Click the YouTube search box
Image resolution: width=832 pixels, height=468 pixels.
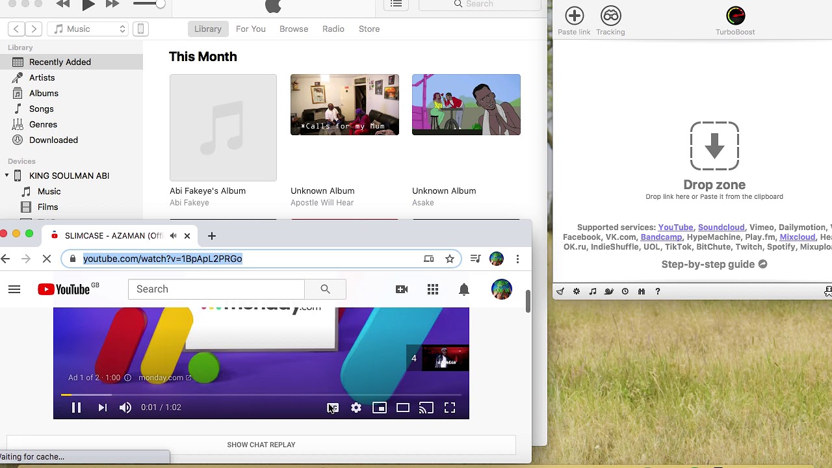pos(216,289)
